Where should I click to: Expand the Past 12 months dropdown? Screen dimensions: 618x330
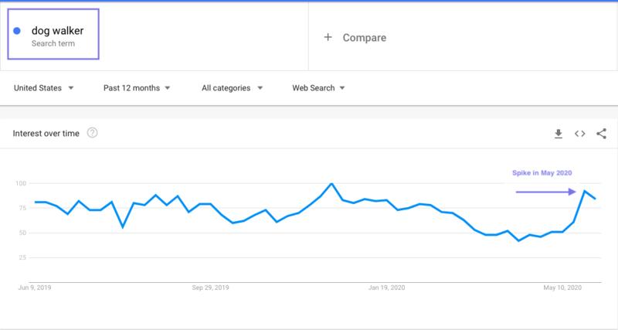tap(137, 88)
